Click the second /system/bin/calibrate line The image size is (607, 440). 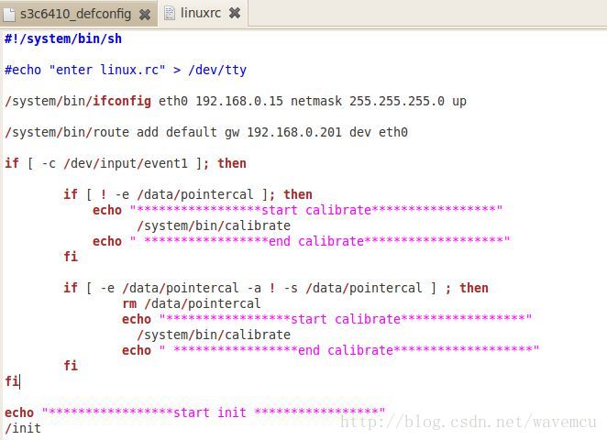click(x=214, y=335)
